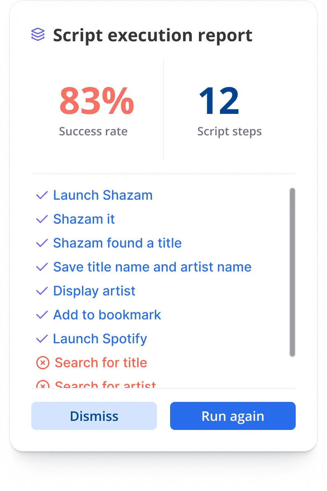
Task: Click the checkmark beside Save title name step
Action: (42, 267)
